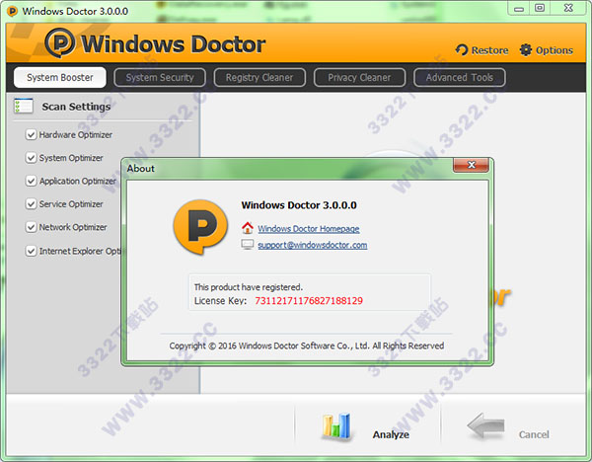This screenshot has height=462, width=592.
Task: Click the Scan Settings heading
Action: coord(76,107)
